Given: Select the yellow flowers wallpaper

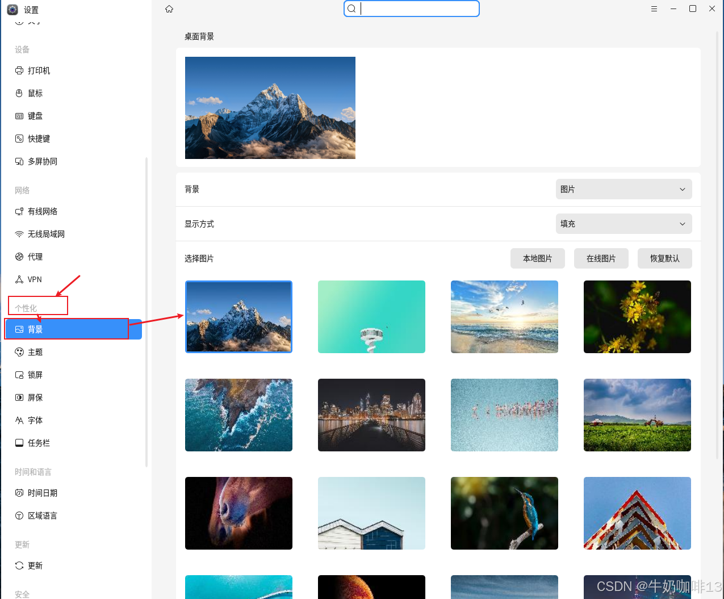Looking at the screenshot, I should point(637,317).
